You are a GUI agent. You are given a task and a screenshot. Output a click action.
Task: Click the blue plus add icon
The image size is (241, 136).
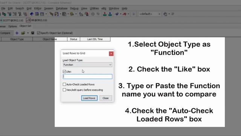[17, 33]
